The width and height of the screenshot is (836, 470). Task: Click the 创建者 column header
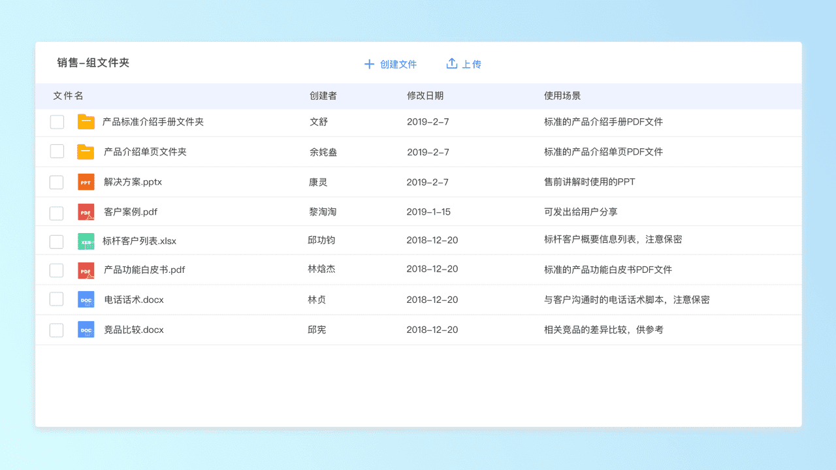[x=323, y=96]
